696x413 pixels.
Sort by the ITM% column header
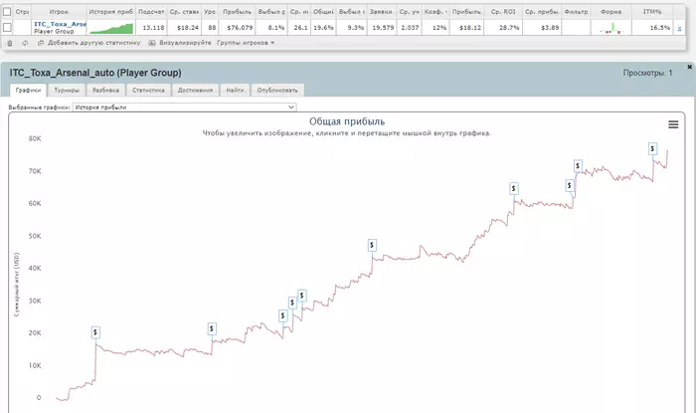(652, 12)
